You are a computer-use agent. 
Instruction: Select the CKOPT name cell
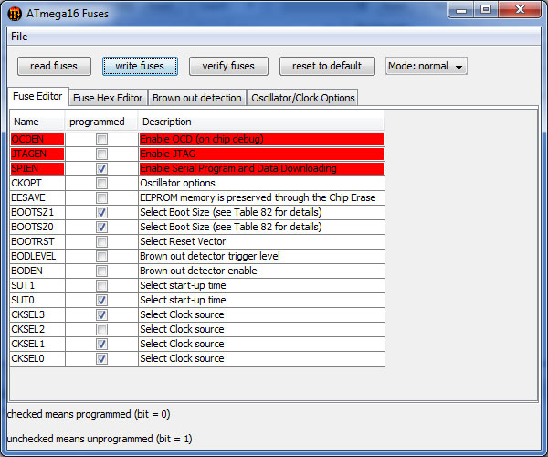click(x=37, y=183)
